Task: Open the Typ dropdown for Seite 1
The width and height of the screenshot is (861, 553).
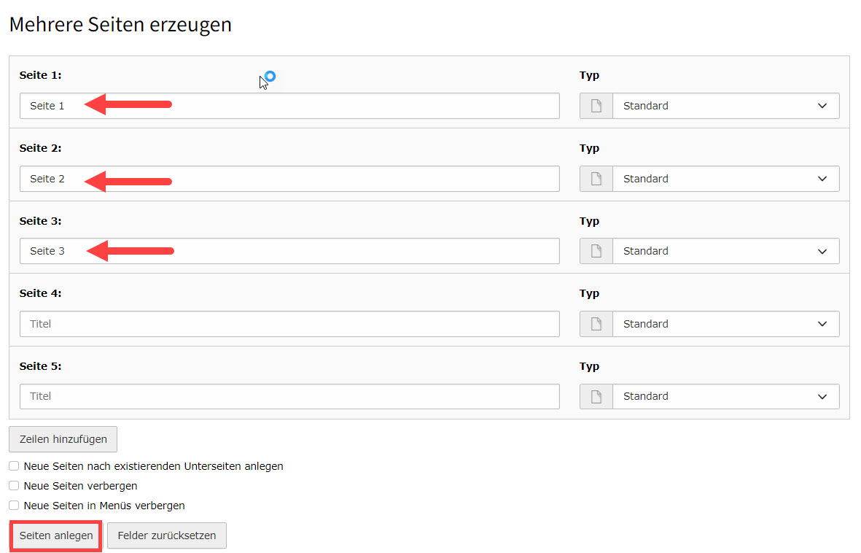Action: coord(725,106)
